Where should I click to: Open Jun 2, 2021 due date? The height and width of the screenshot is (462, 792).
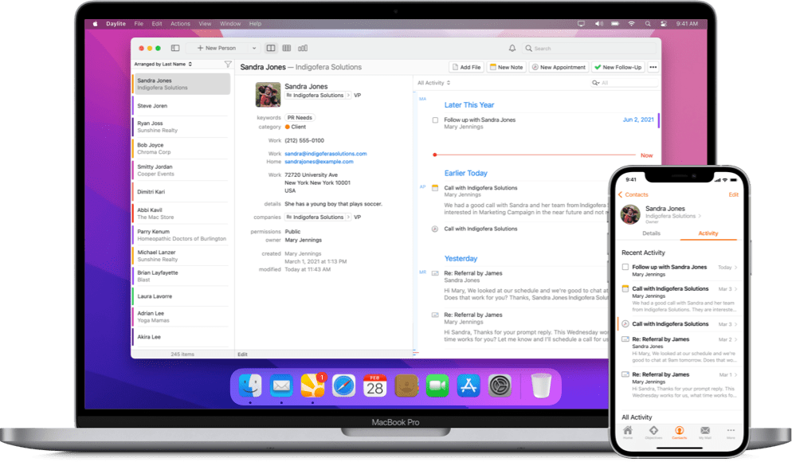638,119
